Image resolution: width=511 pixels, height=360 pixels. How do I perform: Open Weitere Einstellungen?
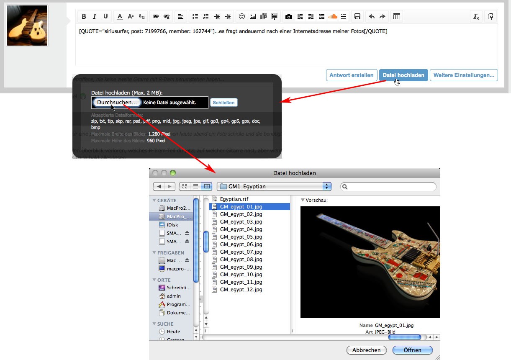(x=464, y=75)
